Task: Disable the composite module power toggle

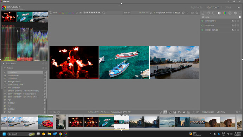Action: click(202, 25)
